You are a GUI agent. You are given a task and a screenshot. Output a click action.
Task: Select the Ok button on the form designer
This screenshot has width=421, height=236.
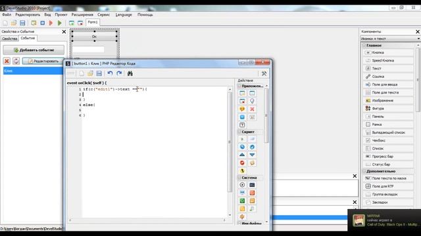(x=94, y=36)
